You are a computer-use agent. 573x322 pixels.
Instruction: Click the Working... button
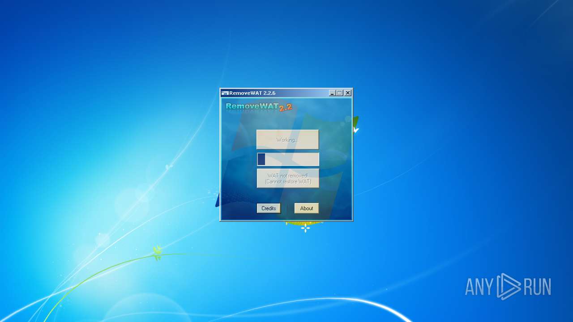287,140
